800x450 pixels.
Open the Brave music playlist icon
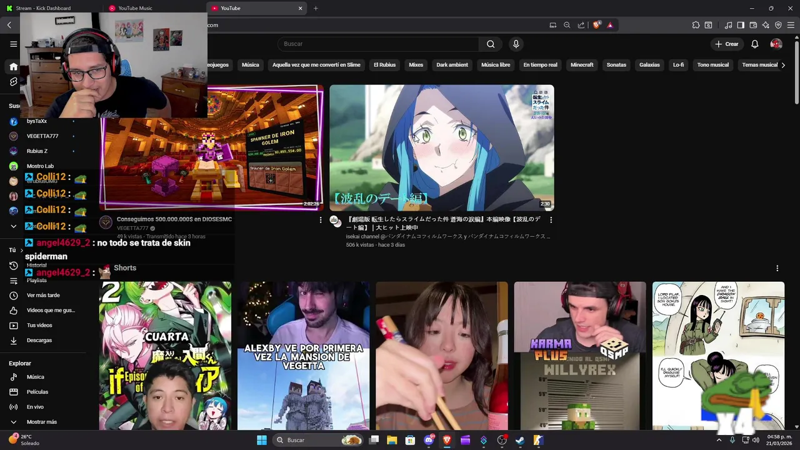(728, 25)
